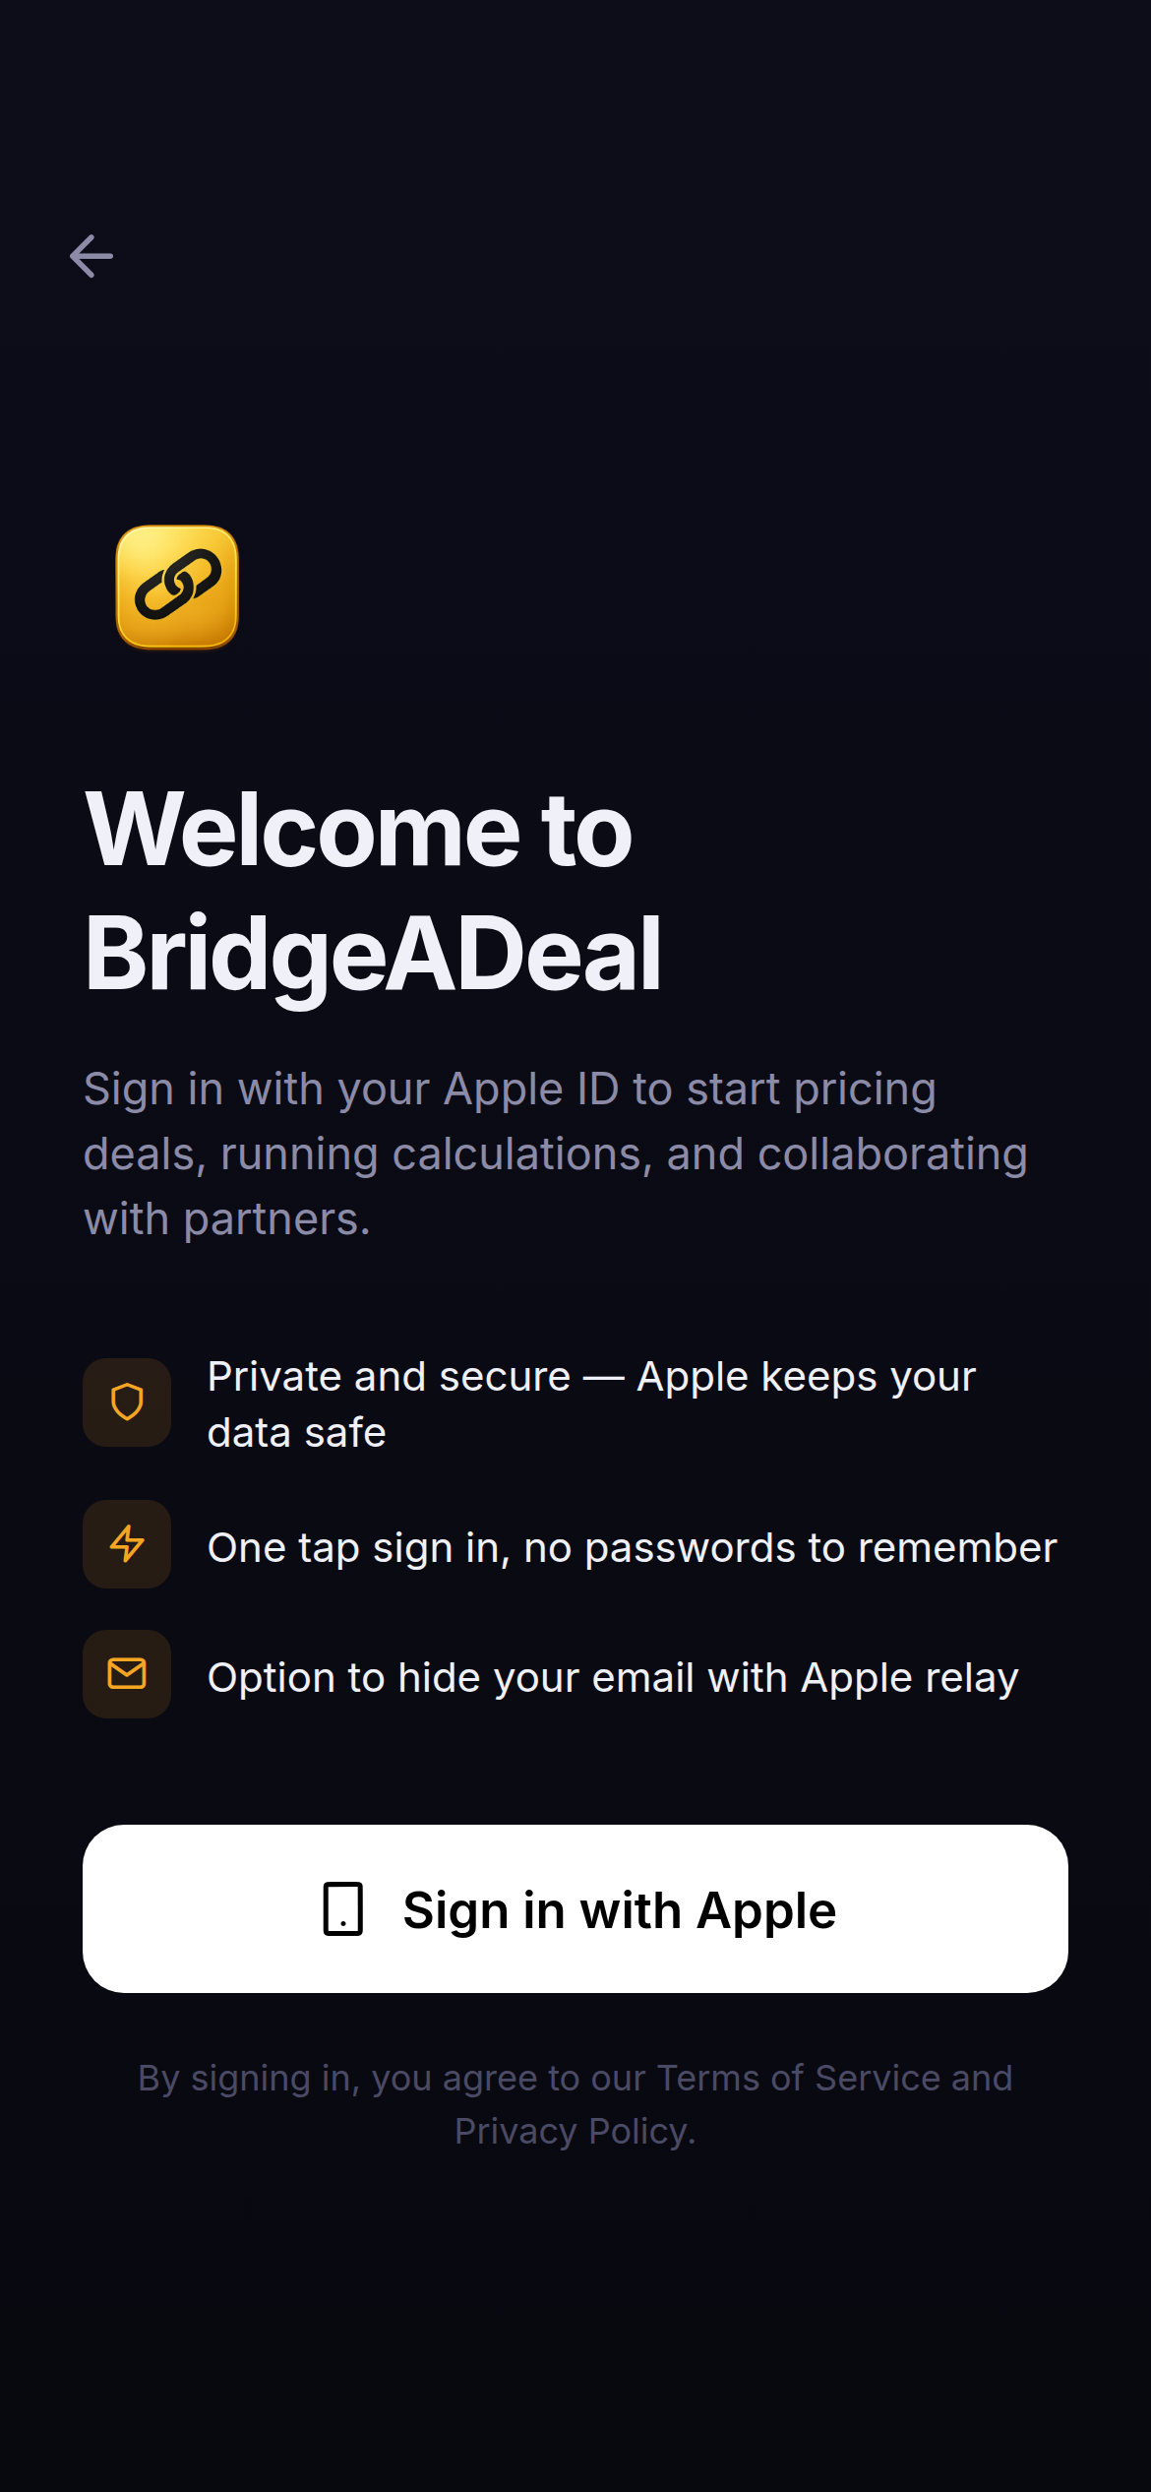Image resolution: width=1151 pixels, height=2492 pixels.
Task: Tap the agreement disclaimer text below the button
Action: tap(575, 2101)
